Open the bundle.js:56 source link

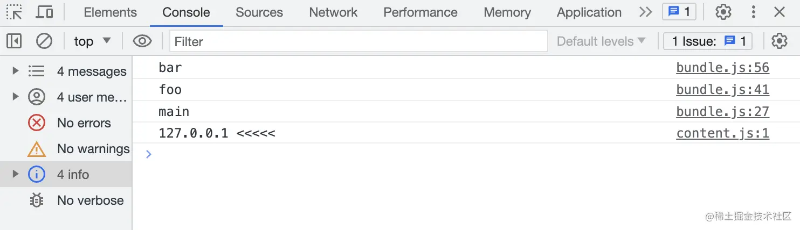pyautogui.click(x=722, y=68)
